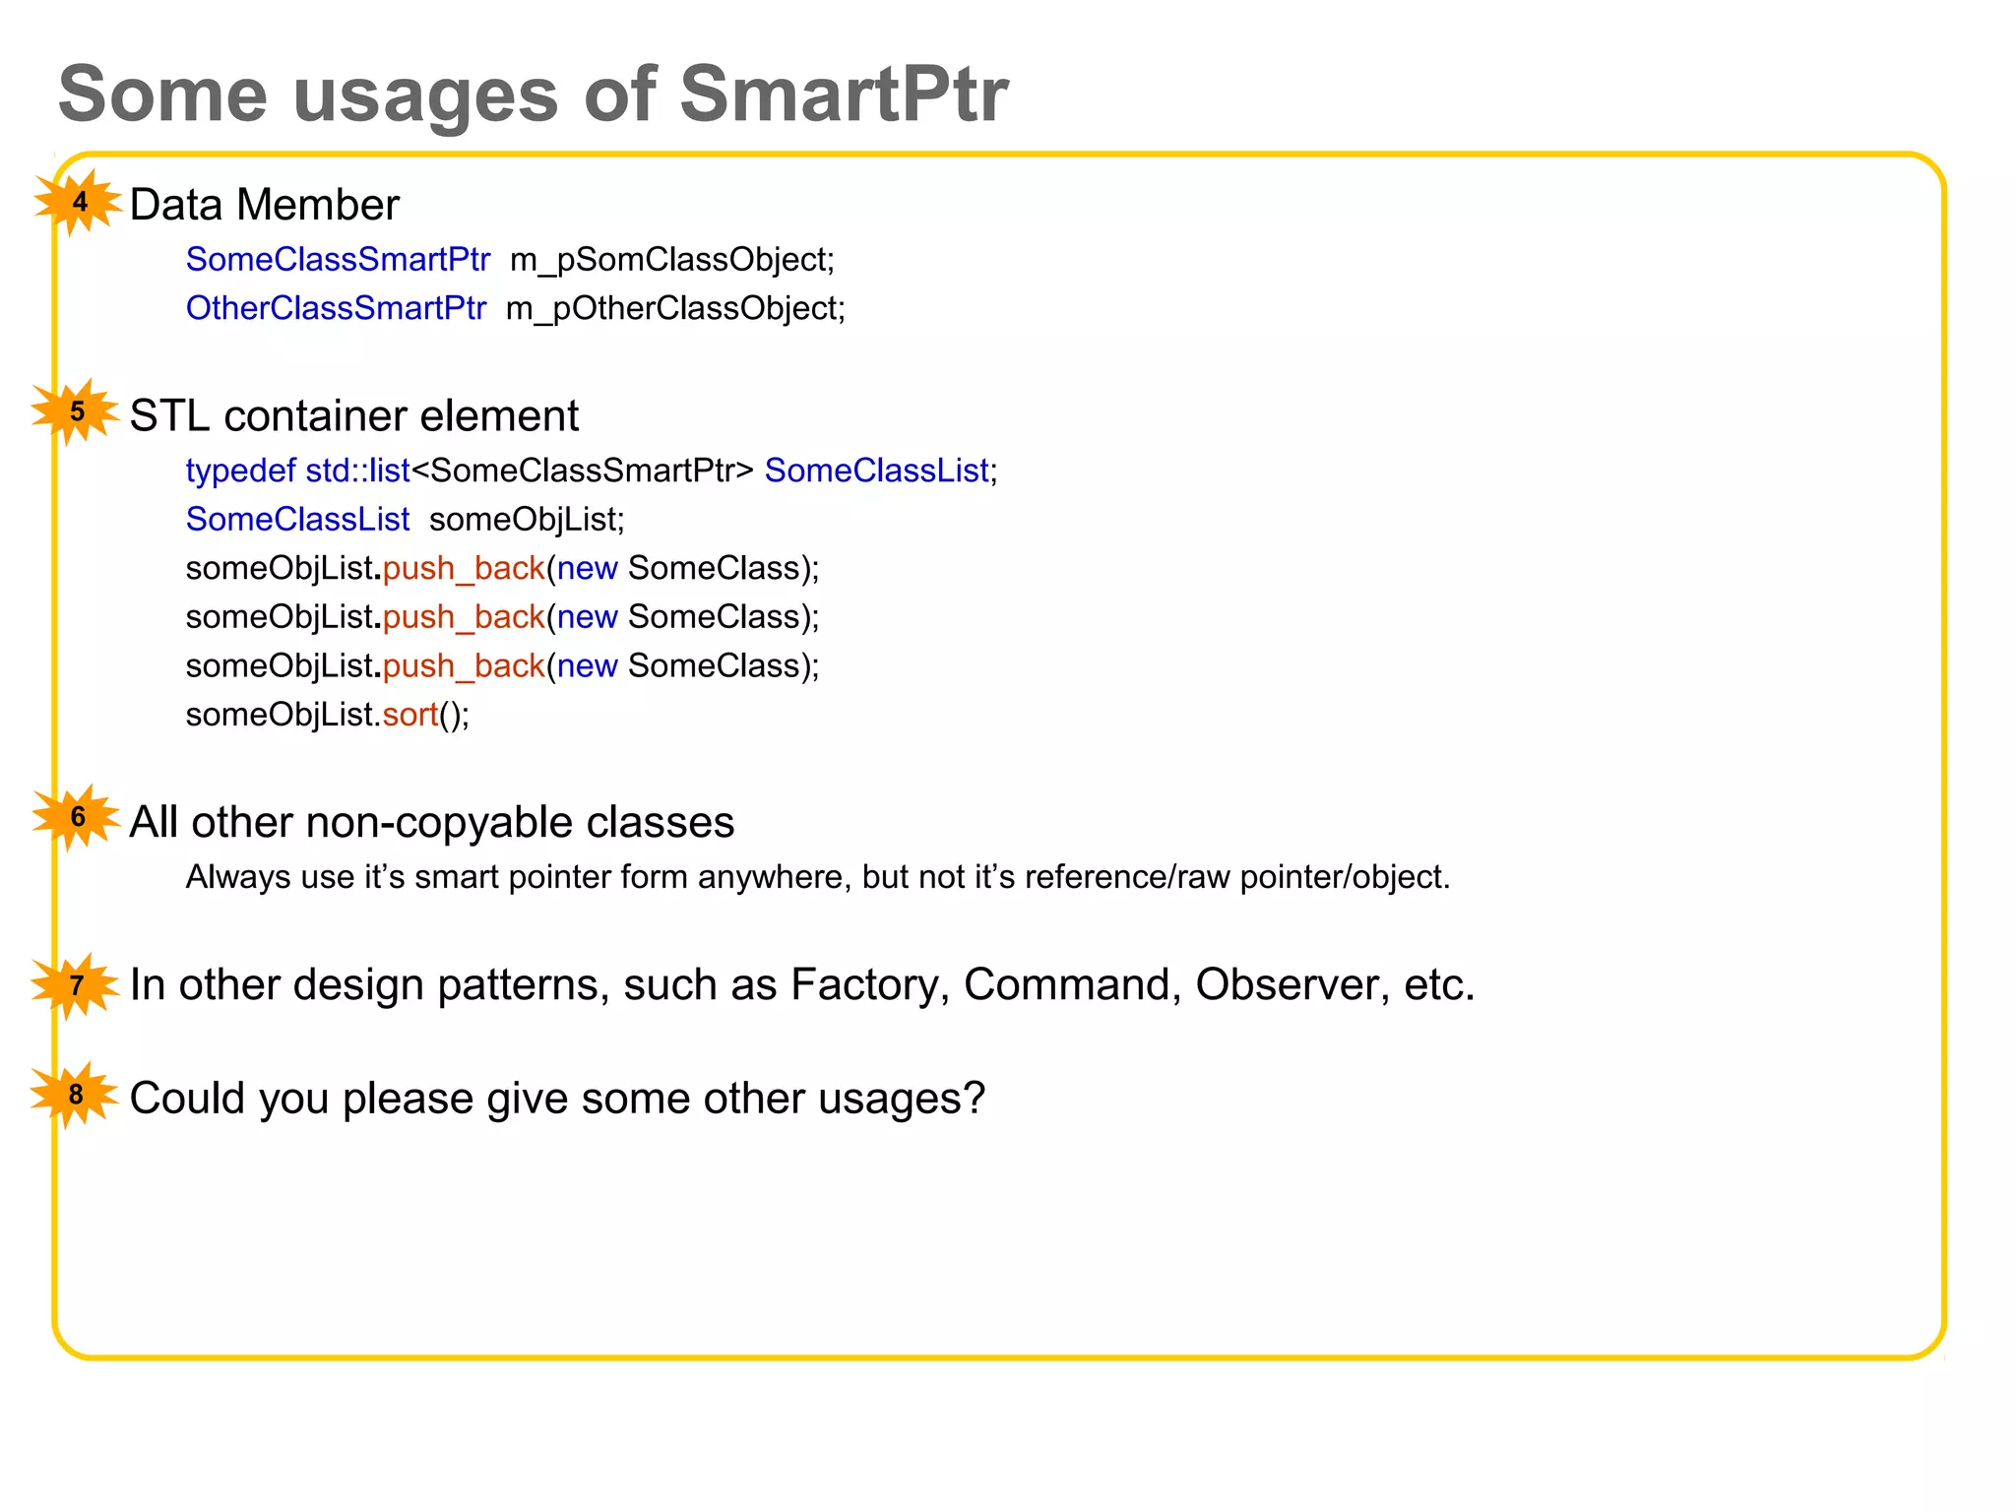
Task: Click the first red 'push_back' call
Action: (464, 568)
